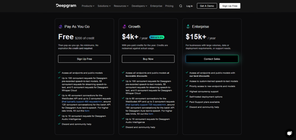Screen dimensions: 296x140
Task: Click Pay As You Go 'Discord and community help'
Action: coord(76,124)
